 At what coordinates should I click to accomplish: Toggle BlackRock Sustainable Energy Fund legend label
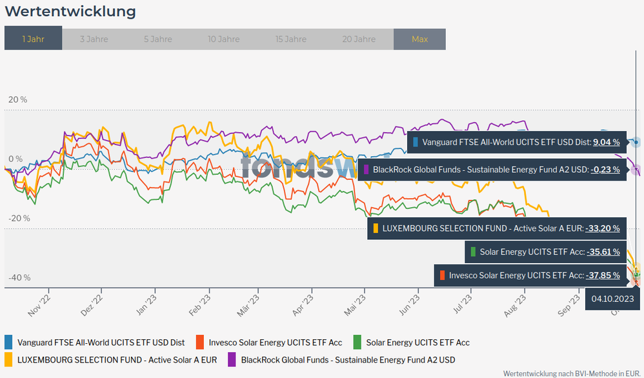coord(348,359)
